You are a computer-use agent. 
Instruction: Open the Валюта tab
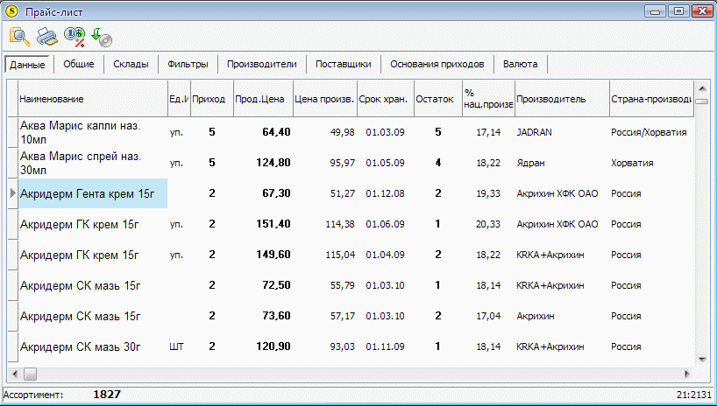coord(521,65)
